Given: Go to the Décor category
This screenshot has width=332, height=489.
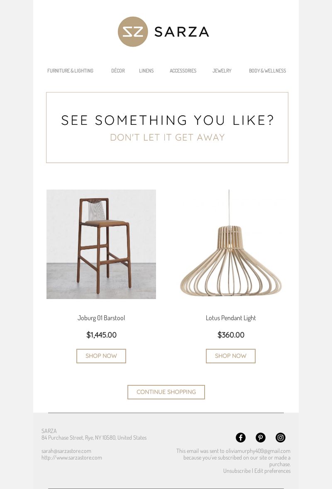Looking at the screenshot, I should tap(118, 71).
